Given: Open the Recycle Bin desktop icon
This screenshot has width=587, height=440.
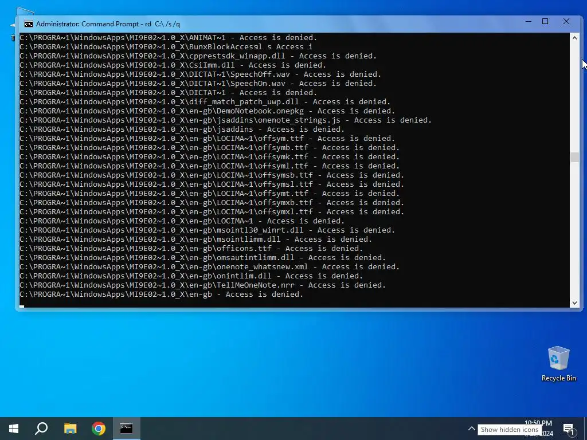Looking at the screenshot, I should coord(558,364).
